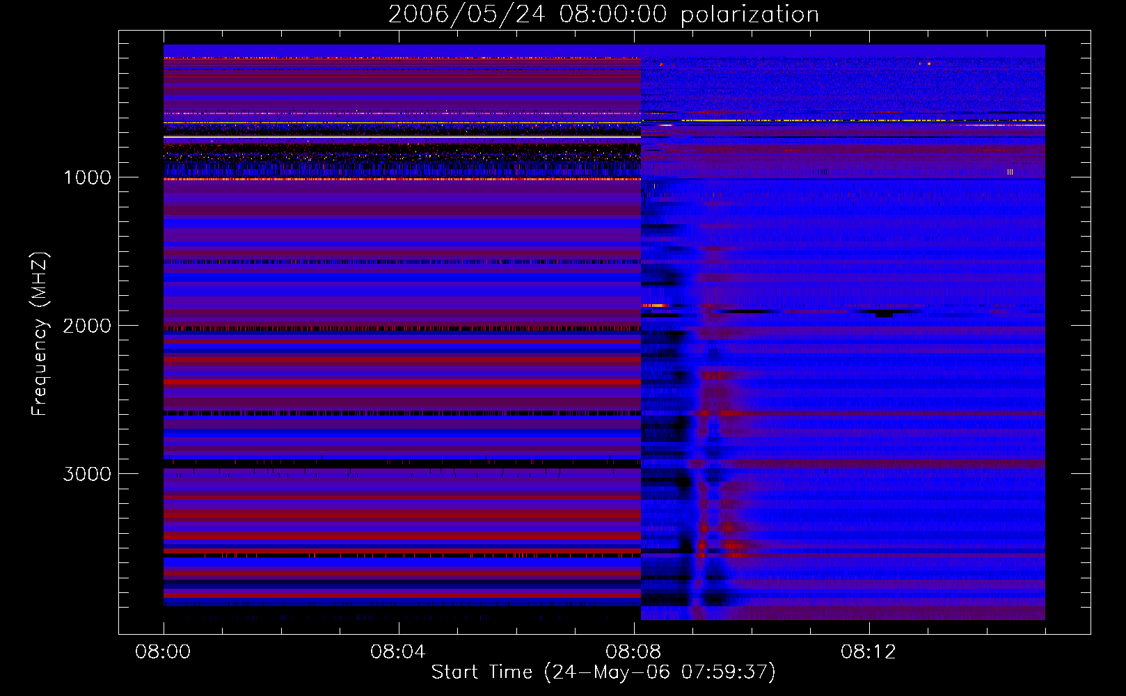
Task: Select the 1000 frequency tick label
Action: coord(87,177)
